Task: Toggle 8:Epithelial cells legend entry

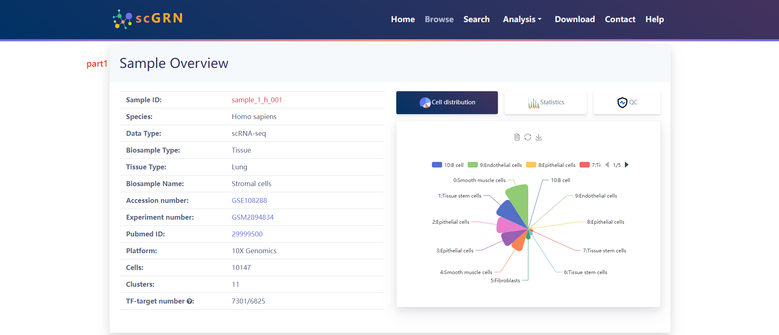Action: 551,165
